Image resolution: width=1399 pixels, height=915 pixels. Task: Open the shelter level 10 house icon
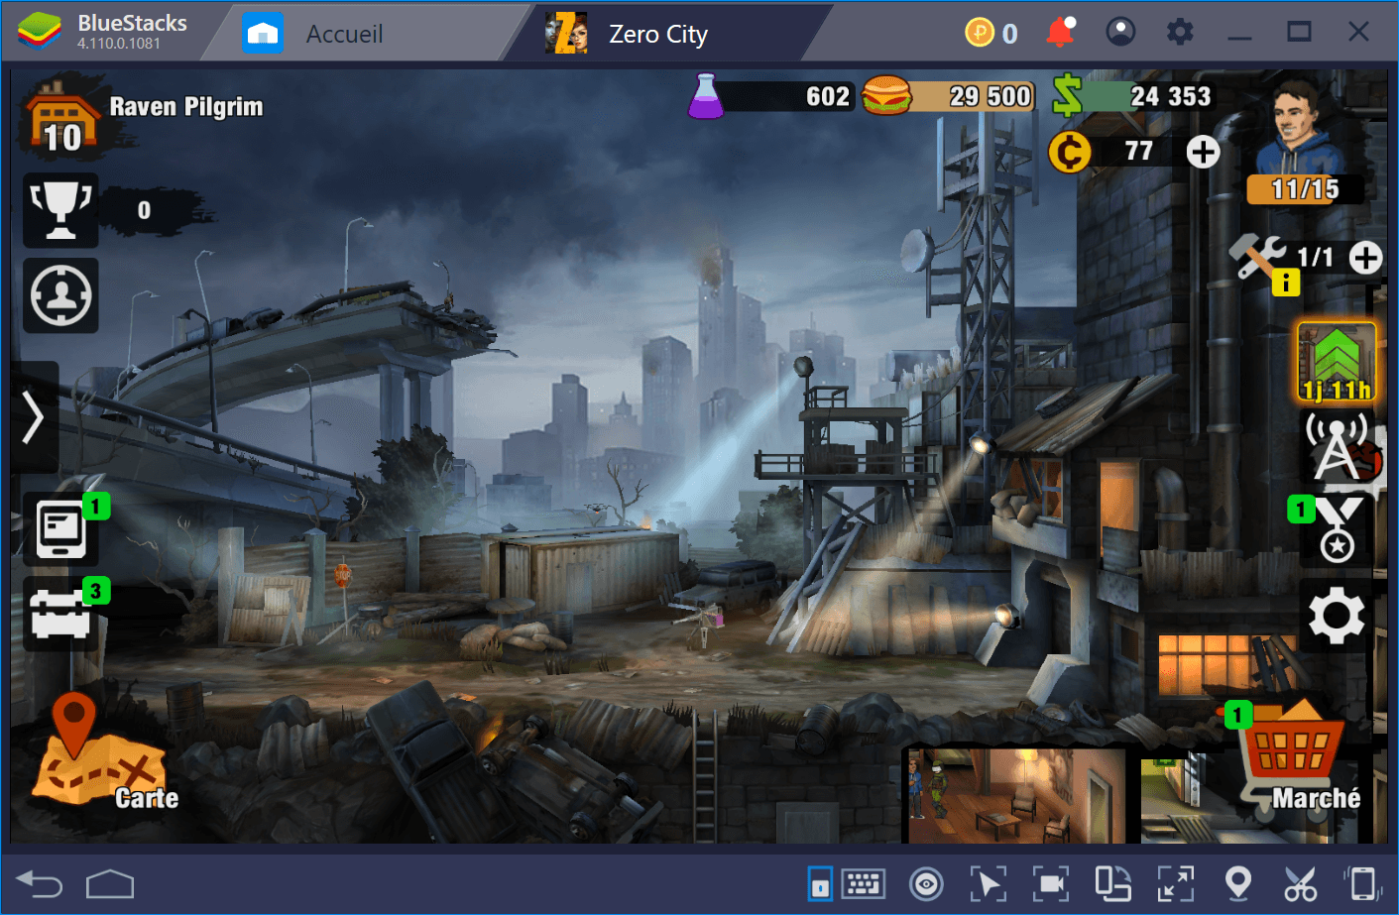coord(61,119)
